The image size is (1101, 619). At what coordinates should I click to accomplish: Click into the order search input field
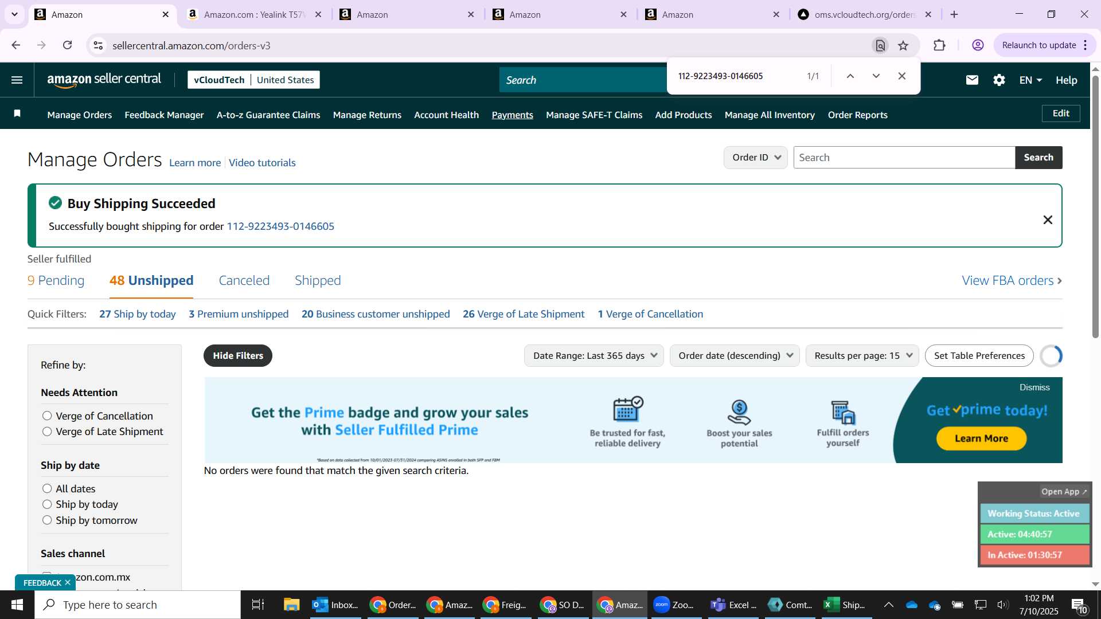904,157
